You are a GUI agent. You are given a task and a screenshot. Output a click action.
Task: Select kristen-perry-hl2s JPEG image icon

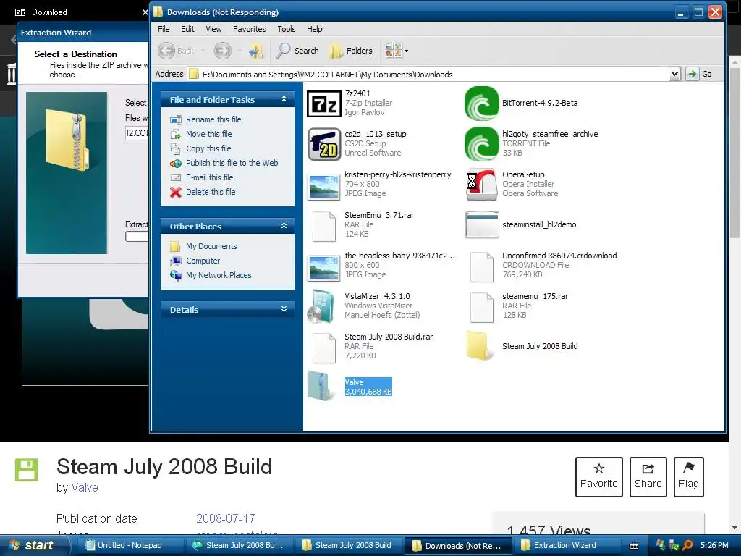(x=323, y=186)
